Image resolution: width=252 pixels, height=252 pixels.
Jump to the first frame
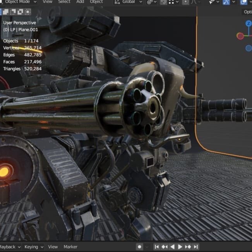pyautogui.click(x=157, y=247)
